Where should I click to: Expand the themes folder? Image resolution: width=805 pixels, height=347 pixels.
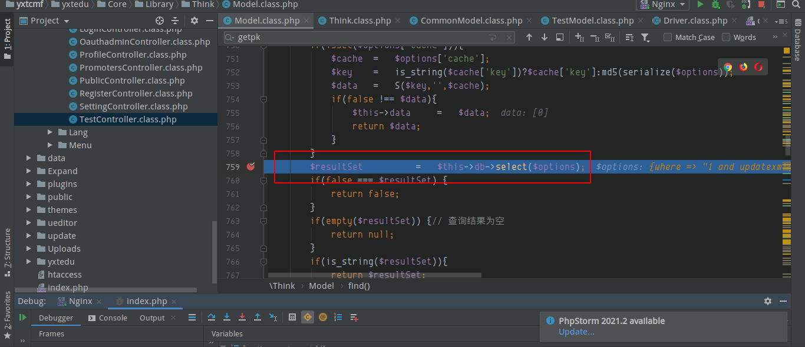pos(28,210)
